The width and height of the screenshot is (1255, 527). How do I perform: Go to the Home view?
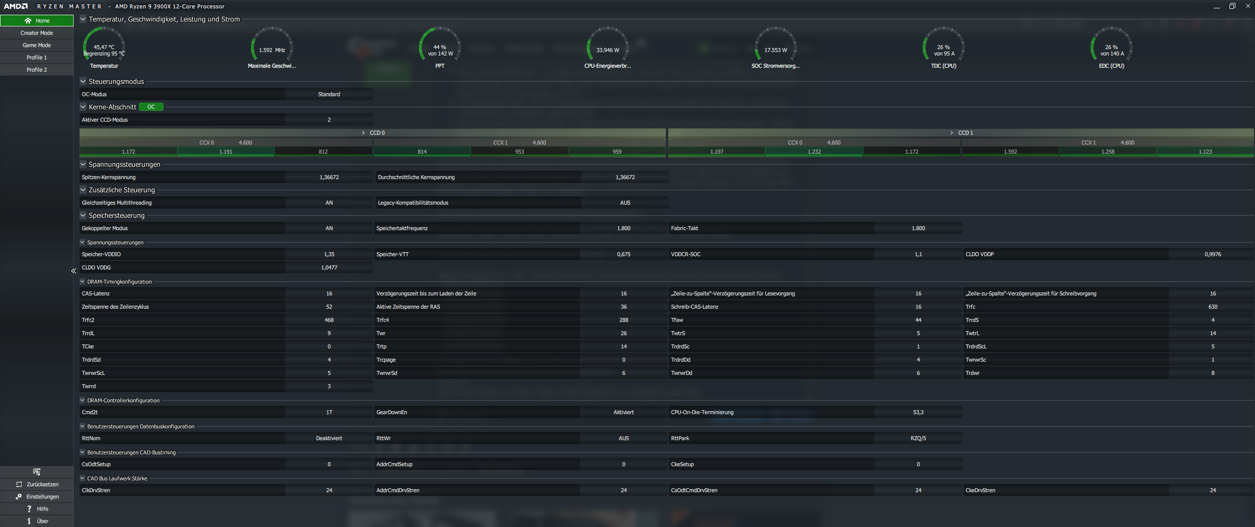point(37,21)
